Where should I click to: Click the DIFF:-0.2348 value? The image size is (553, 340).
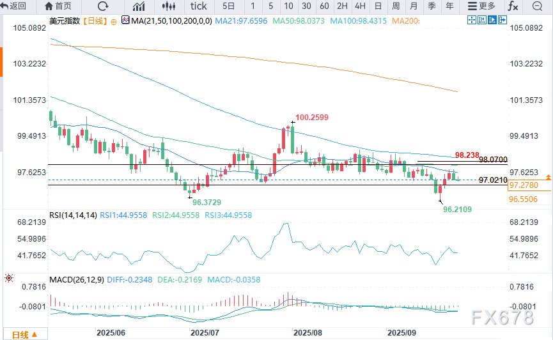coord(129,280)
